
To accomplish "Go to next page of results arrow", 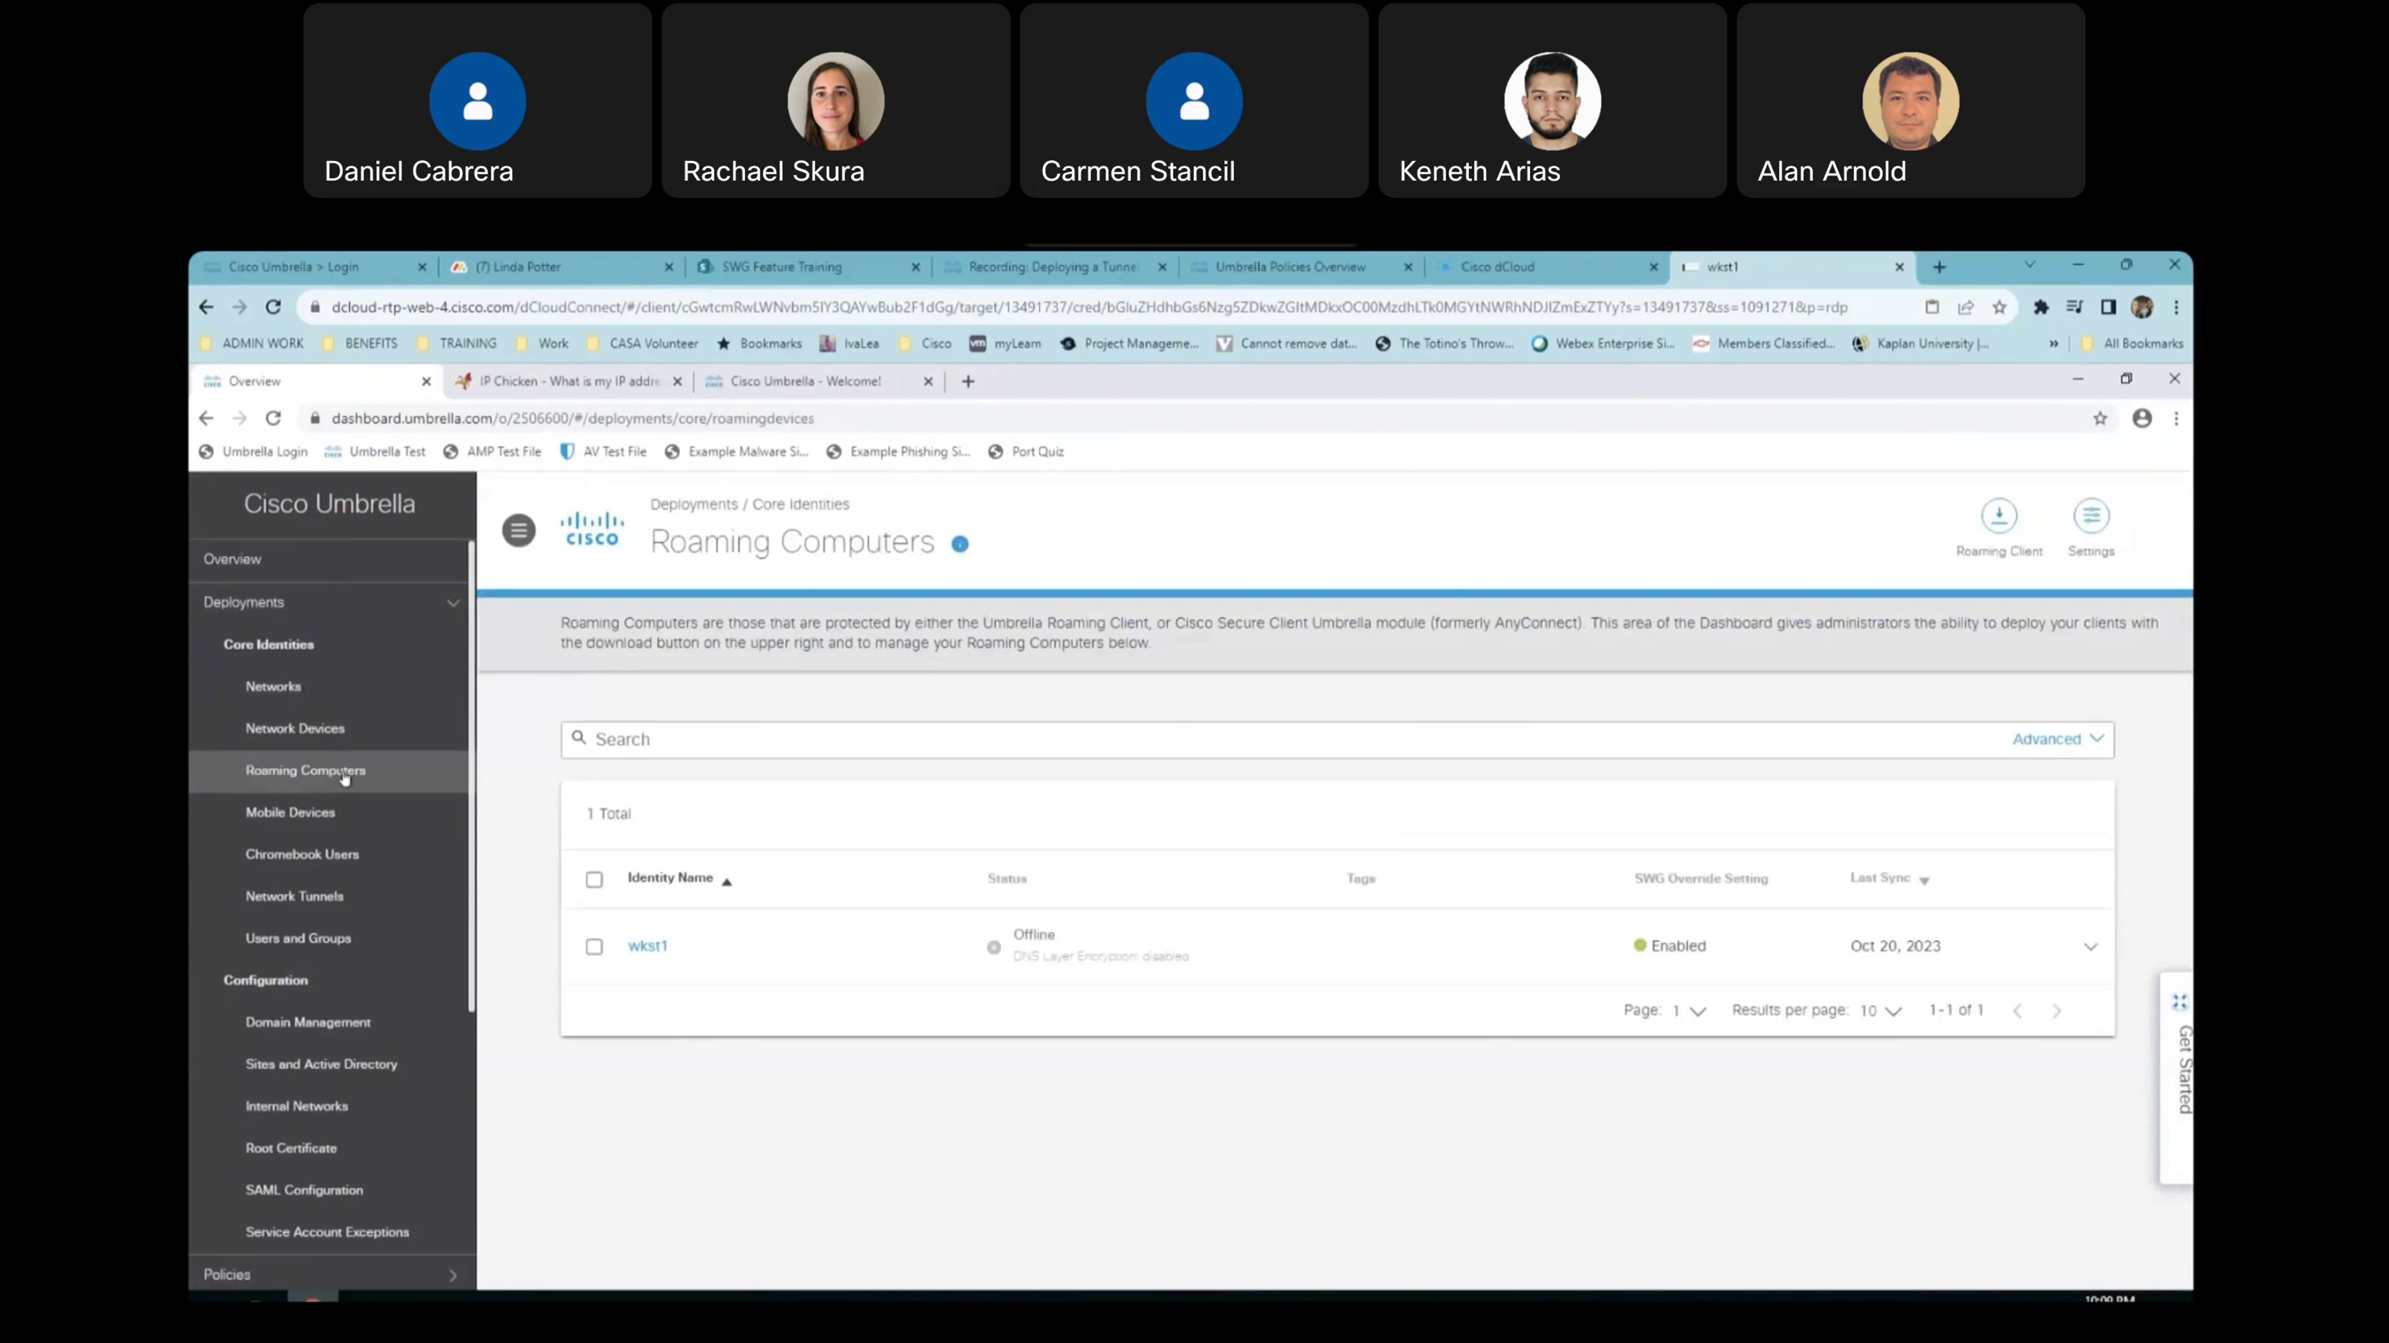I will click(x=2056, y=1010).
